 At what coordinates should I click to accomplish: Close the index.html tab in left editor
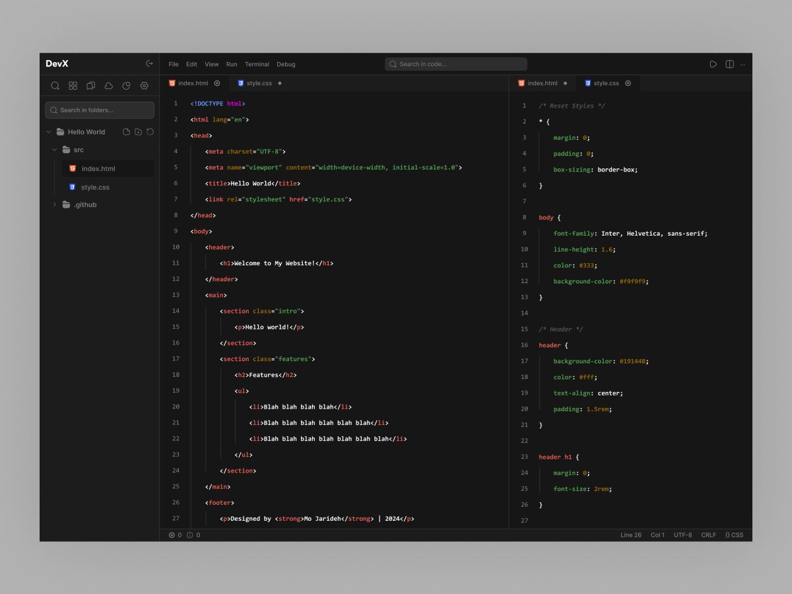pos(217,83)
